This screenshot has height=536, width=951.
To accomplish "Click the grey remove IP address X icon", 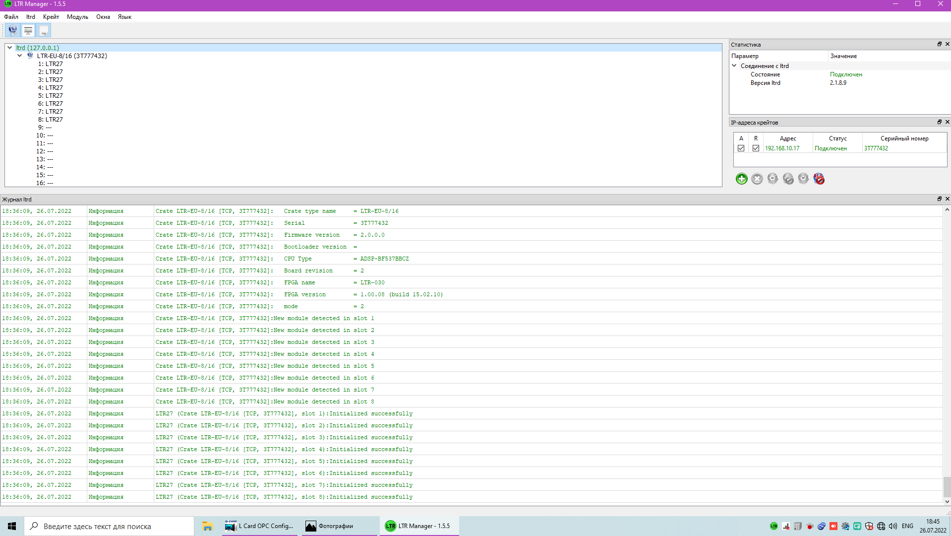I will [757, 179].
